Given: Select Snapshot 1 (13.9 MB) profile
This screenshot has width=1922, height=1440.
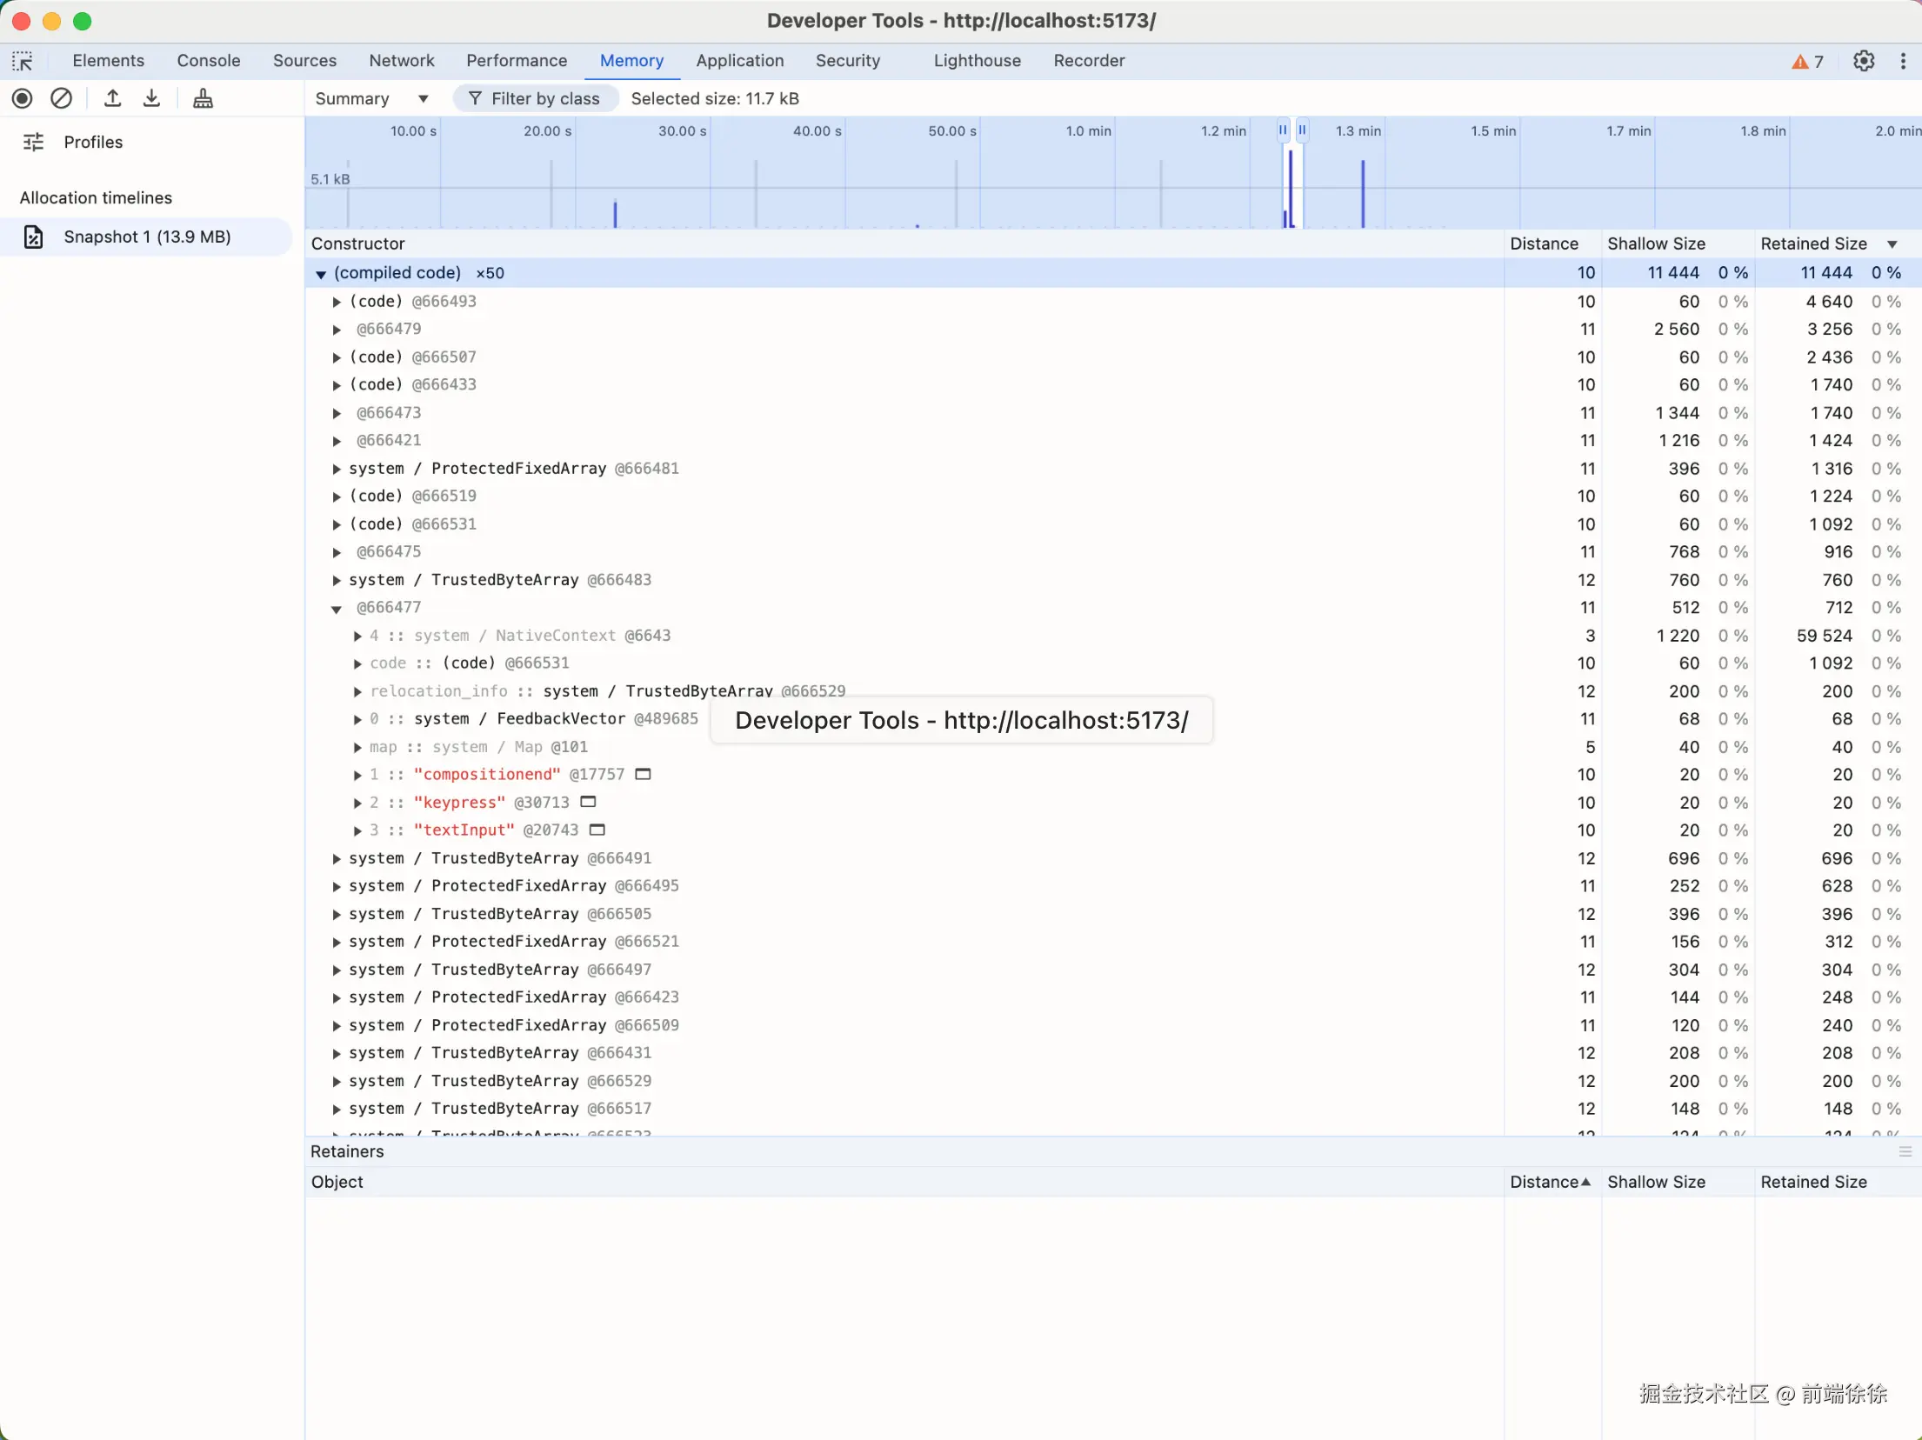Looking at the screenshot, I should [146, 237].
